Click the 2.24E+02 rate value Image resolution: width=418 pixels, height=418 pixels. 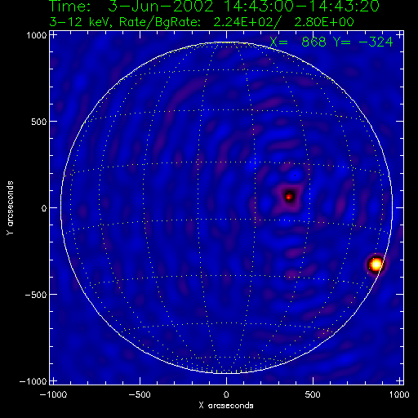coord(243,22)
